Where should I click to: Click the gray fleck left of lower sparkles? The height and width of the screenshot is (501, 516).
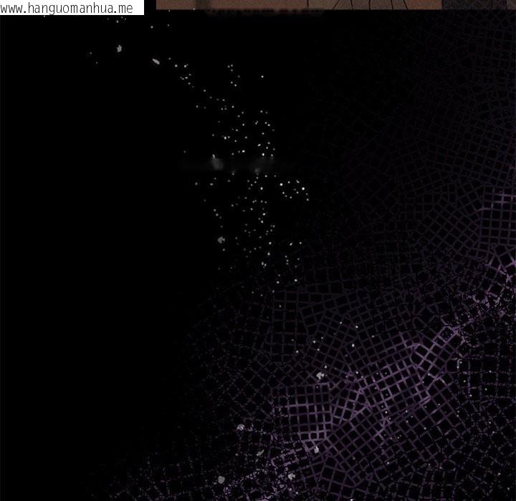pyautogui.click(x=221, y=240)
